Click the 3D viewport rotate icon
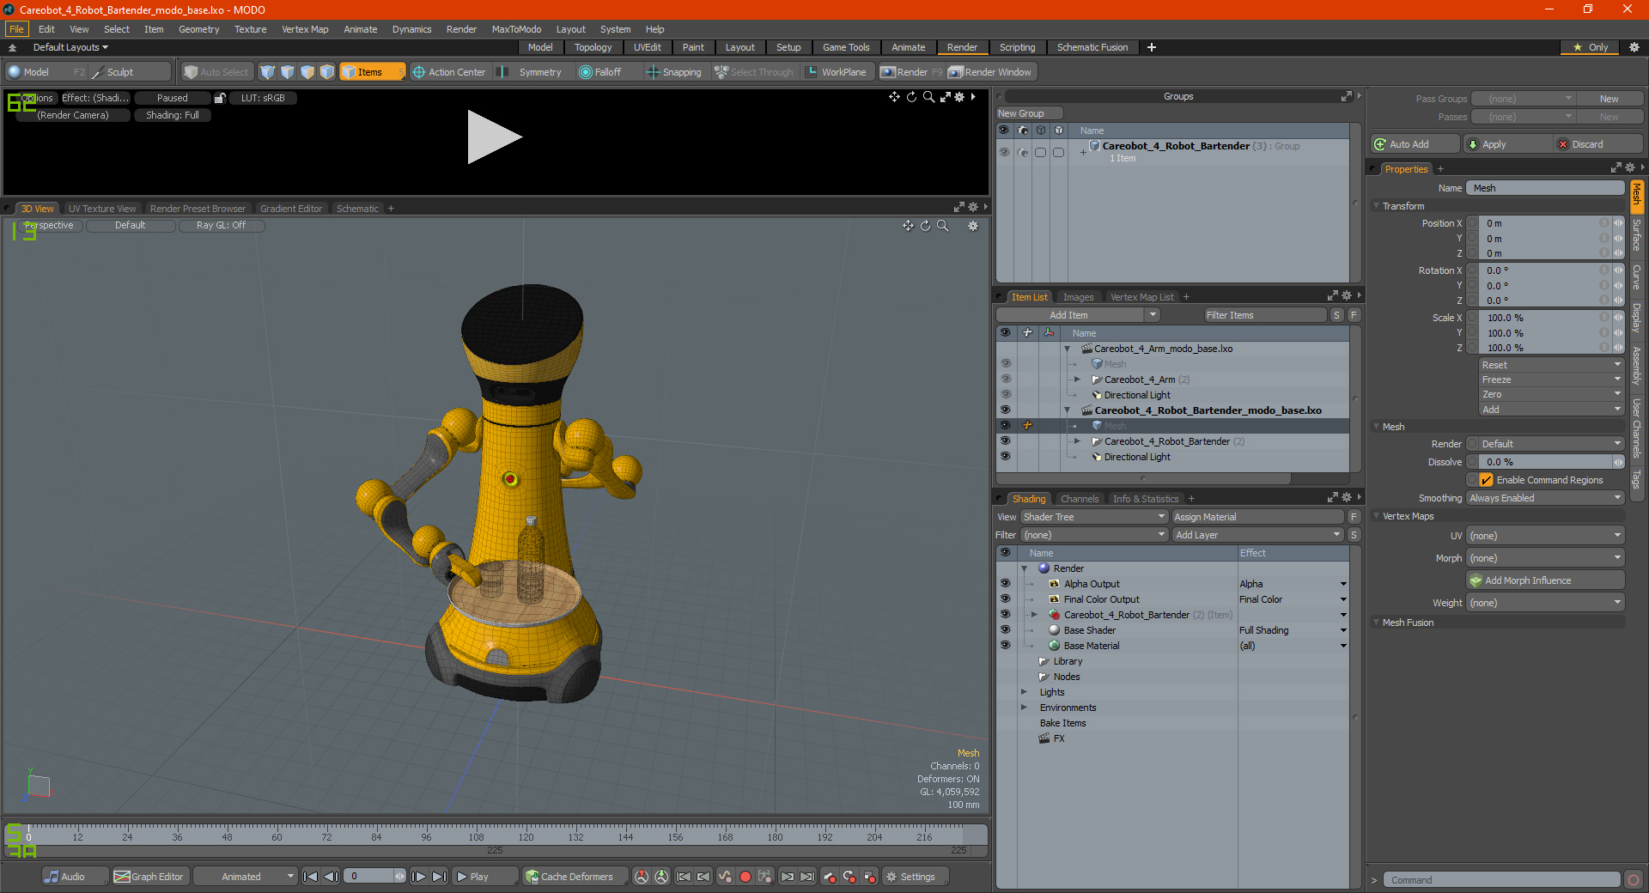Screen dimensions: 1649x893 point(925,226)
